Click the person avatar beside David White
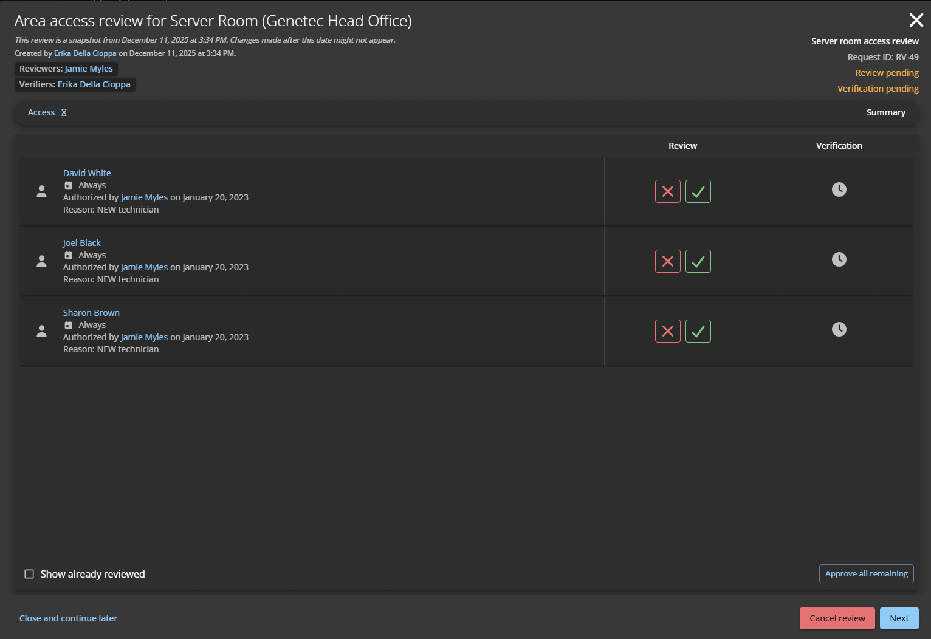931x639 pixels. [41, 191]
